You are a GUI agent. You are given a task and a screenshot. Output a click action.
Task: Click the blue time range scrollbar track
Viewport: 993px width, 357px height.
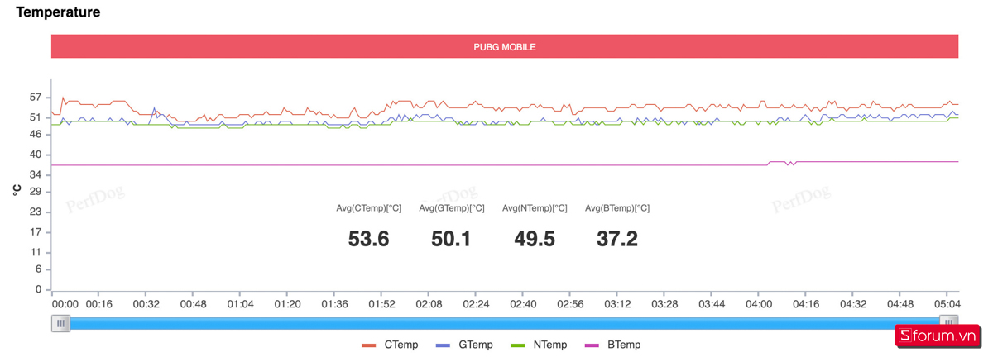coord(505,324)
